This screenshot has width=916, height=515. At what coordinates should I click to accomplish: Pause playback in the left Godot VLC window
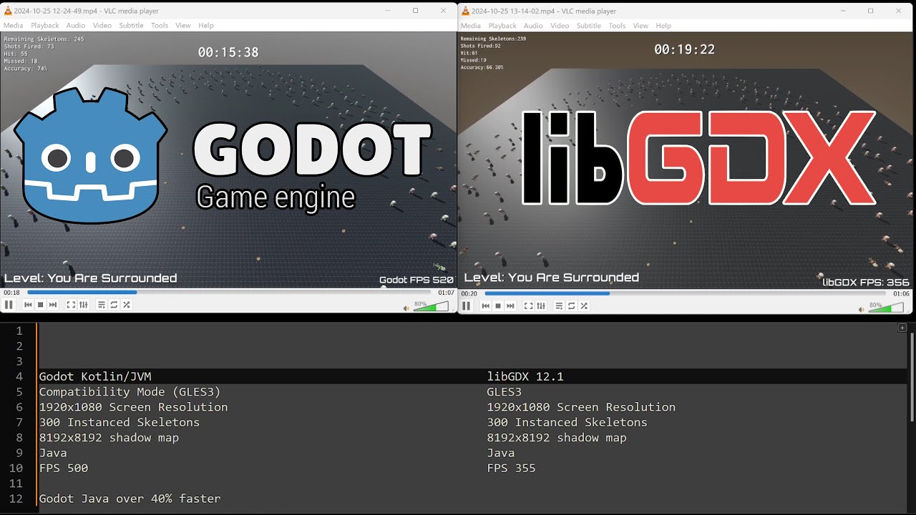pos(9,305)
